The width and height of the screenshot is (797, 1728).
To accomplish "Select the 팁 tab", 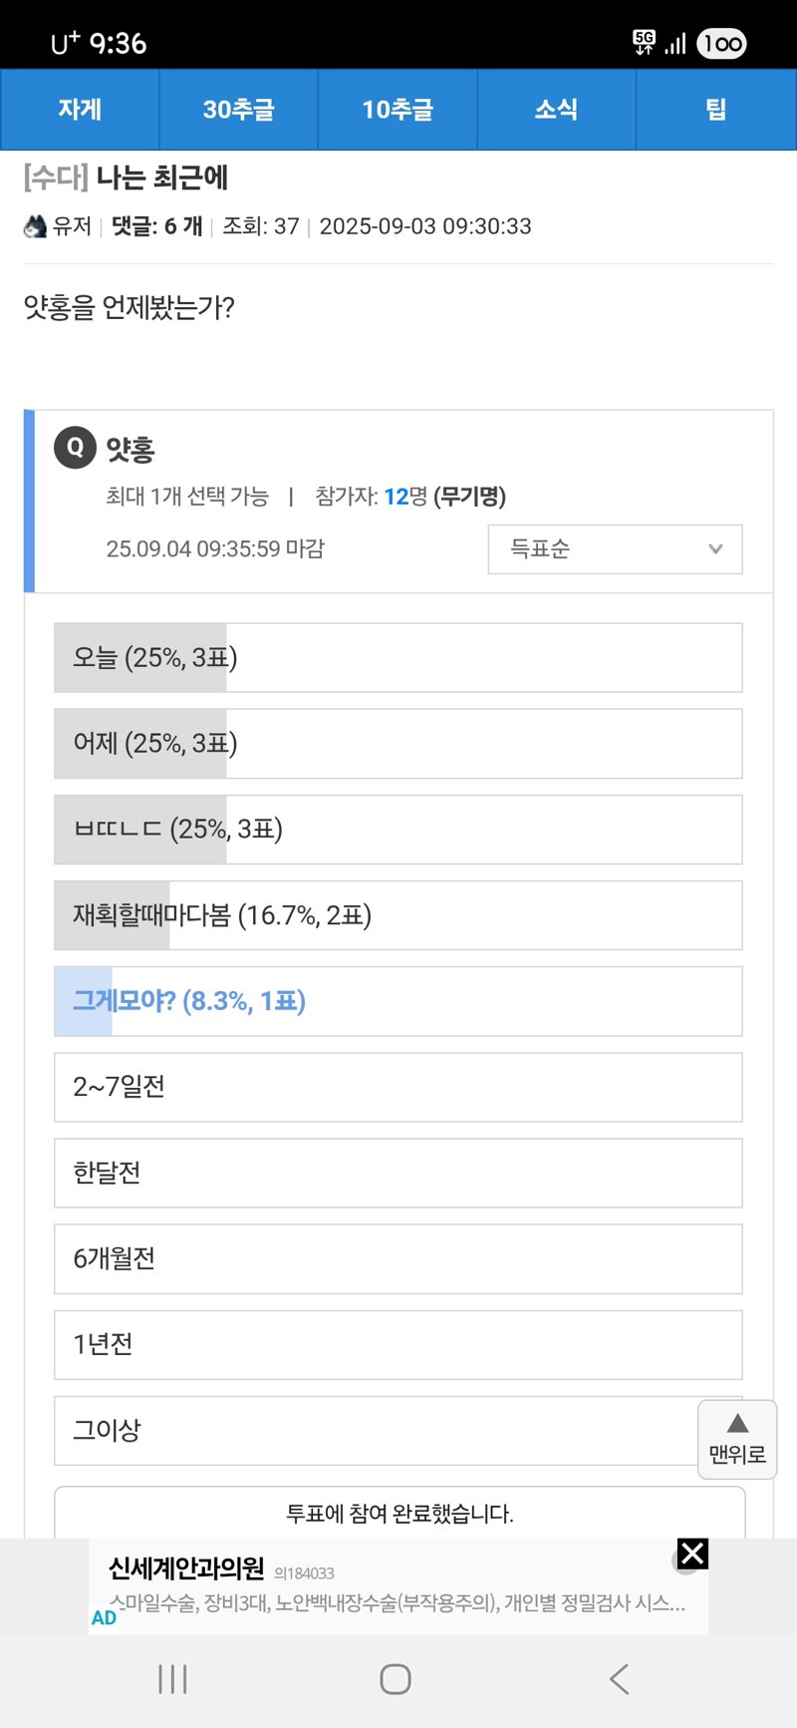I will click(x=716, y=110).
